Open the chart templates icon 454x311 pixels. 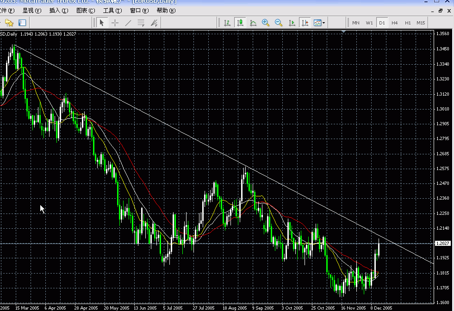(317, 23)
